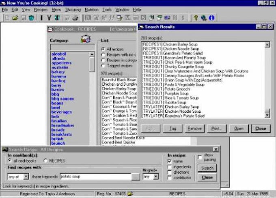Click the Search Results scrollbar up arrow
The width and height of the screenshot is (276, 198).
[267, 45]
